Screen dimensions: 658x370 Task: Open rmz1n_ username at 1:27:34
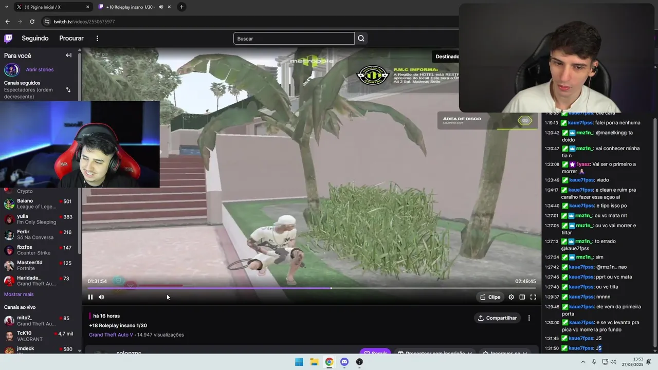pos(584,257)
